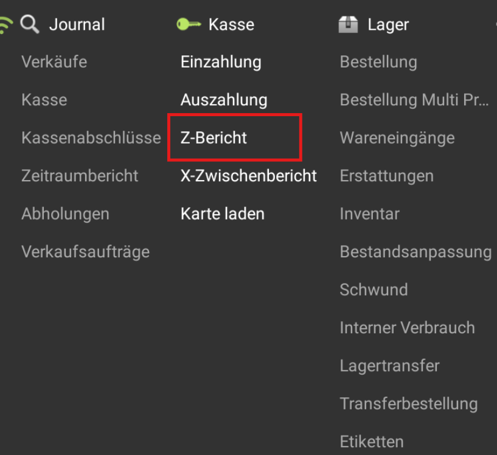
Task: Open X-Zwischenbericht report
Action: 248,176
